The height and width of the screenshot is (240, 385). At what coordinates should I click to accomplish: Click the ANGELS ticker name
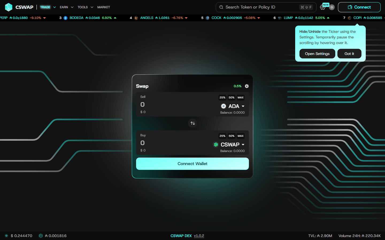(x=147, y=18)
